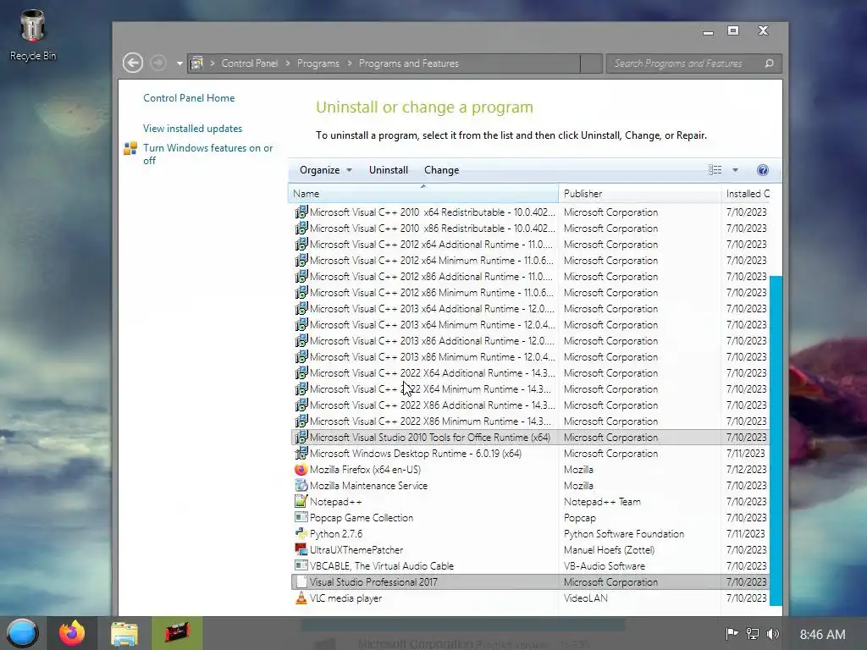Screen dimensions: 867x650
Task: Open the Organize dropdown menu
Action: pos(326,170)
